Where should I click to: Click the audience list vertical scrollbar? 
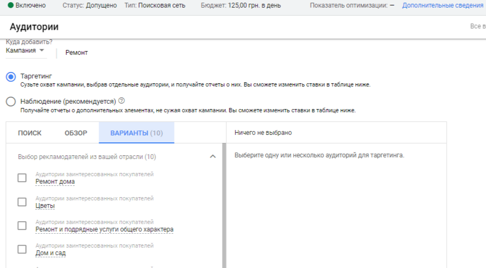click(x=224, y=205)
